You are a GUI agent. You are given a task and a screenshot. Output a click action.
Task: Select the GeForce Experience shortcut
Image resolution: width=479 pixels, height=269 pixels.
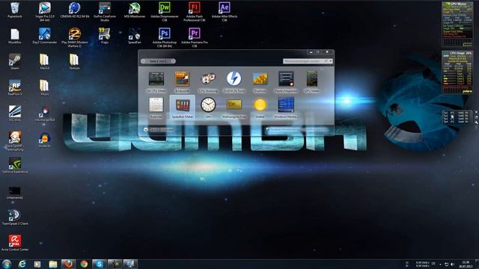click(15, 166)
